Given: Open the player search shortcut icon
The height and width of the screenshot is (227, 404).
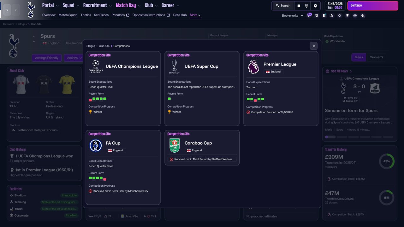Looking at the screenshot, I should point(332,15).
